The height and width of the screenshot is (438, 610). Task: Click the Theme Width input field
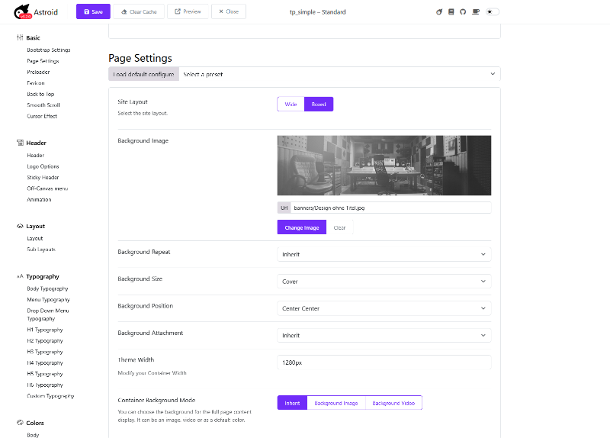click(384, 362)
